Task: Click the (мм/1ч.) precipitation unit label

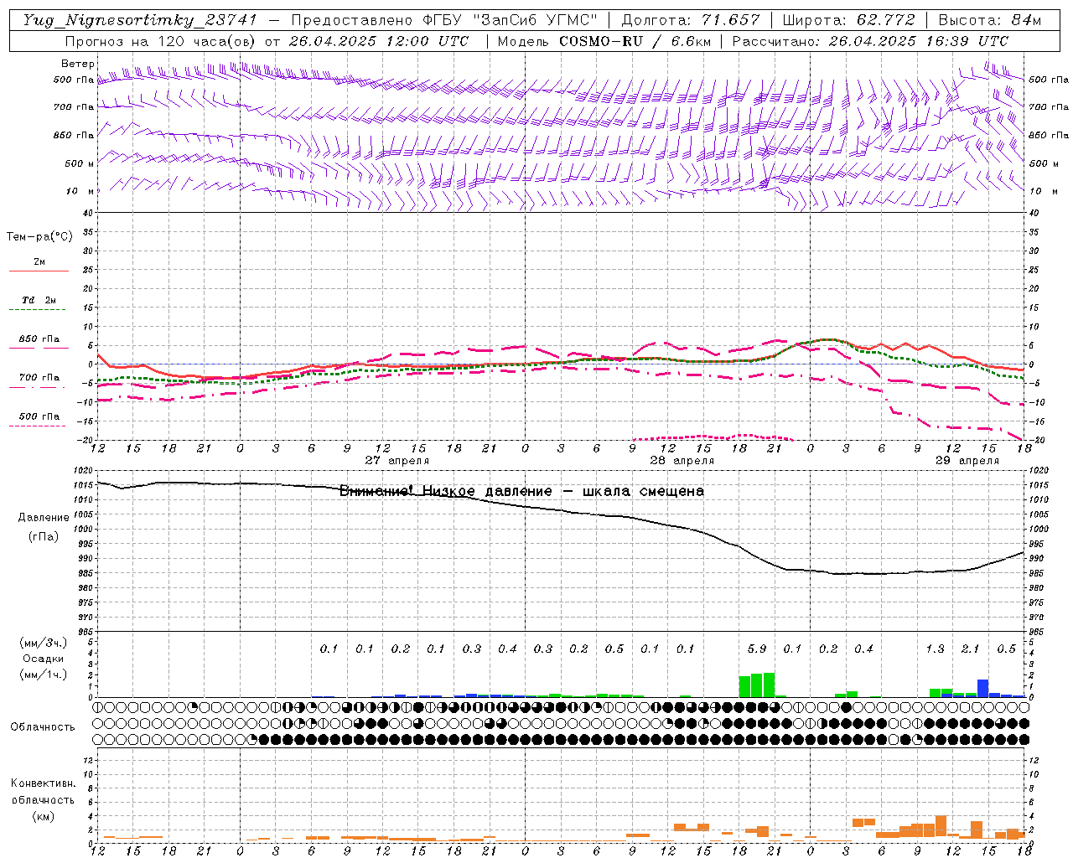Action: coord(44,675)
